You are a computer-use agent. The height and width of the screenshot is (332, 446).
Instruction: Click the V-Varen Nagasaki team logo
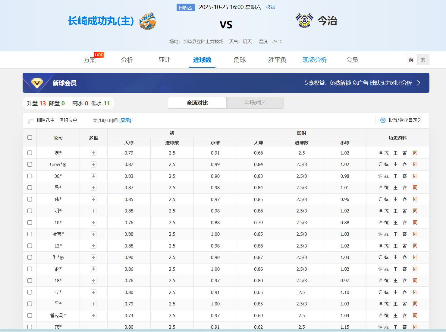pos(147,21)
